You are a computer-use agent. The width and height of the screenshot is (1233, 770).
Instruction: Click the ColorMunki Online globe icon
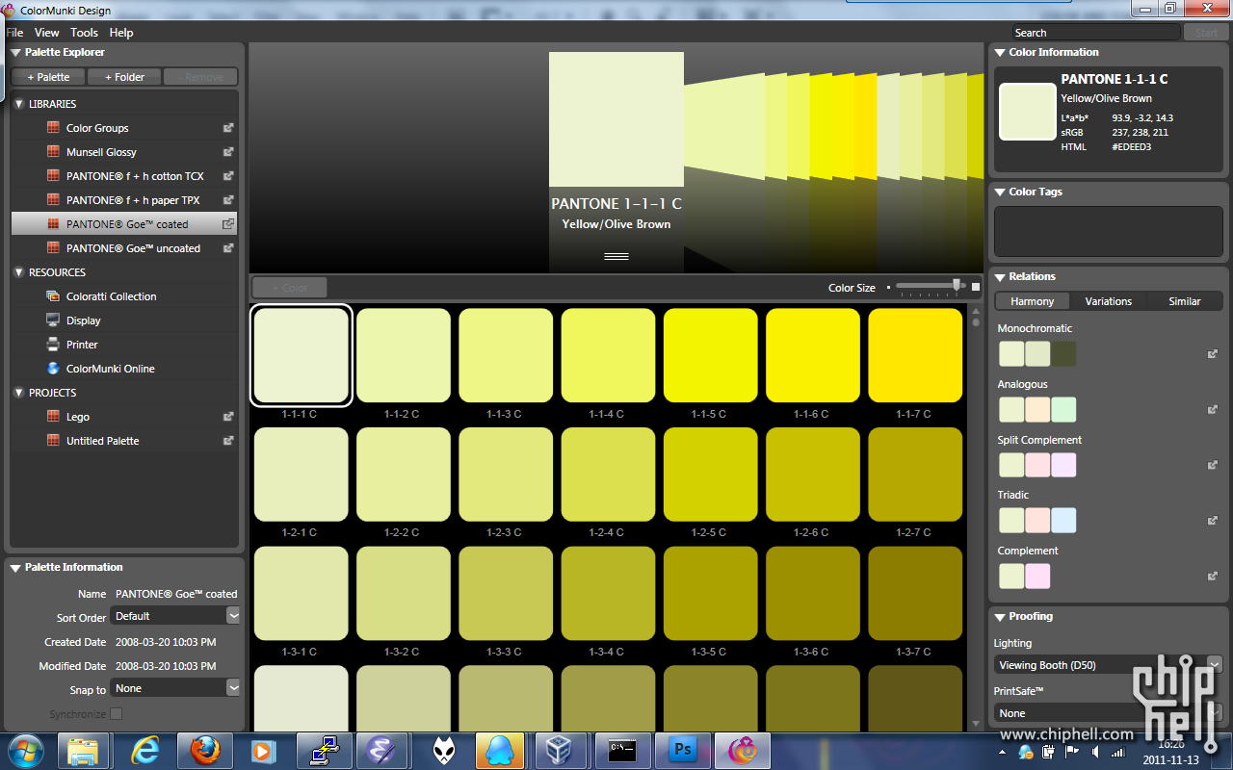53,368
